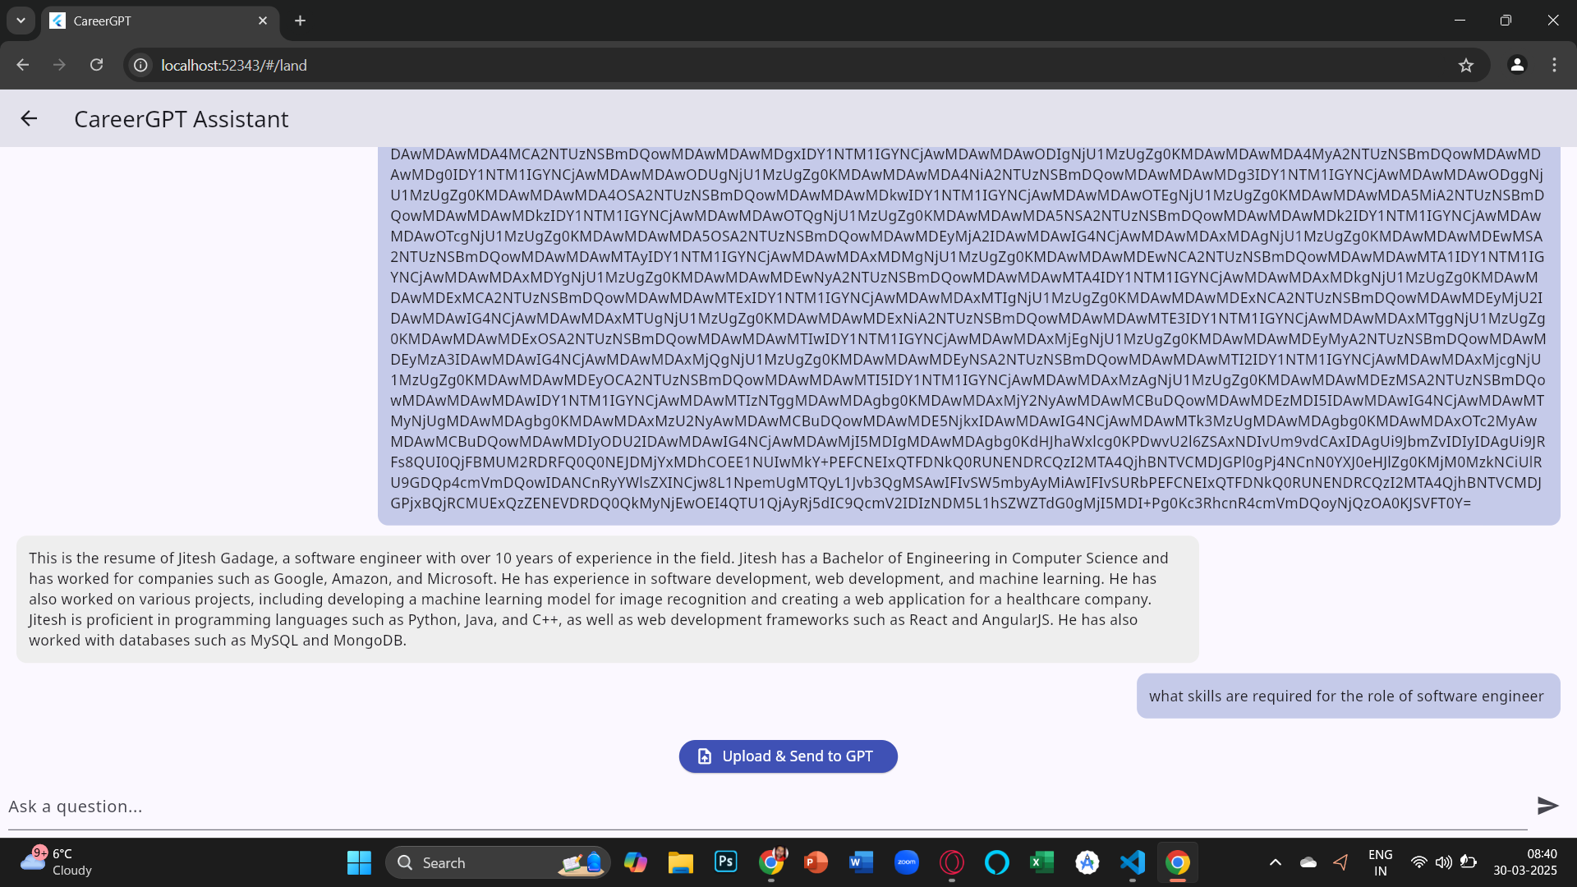1577x887 pixels.
Task: Click the localhost address bar URL
Action: coord(234,65)
